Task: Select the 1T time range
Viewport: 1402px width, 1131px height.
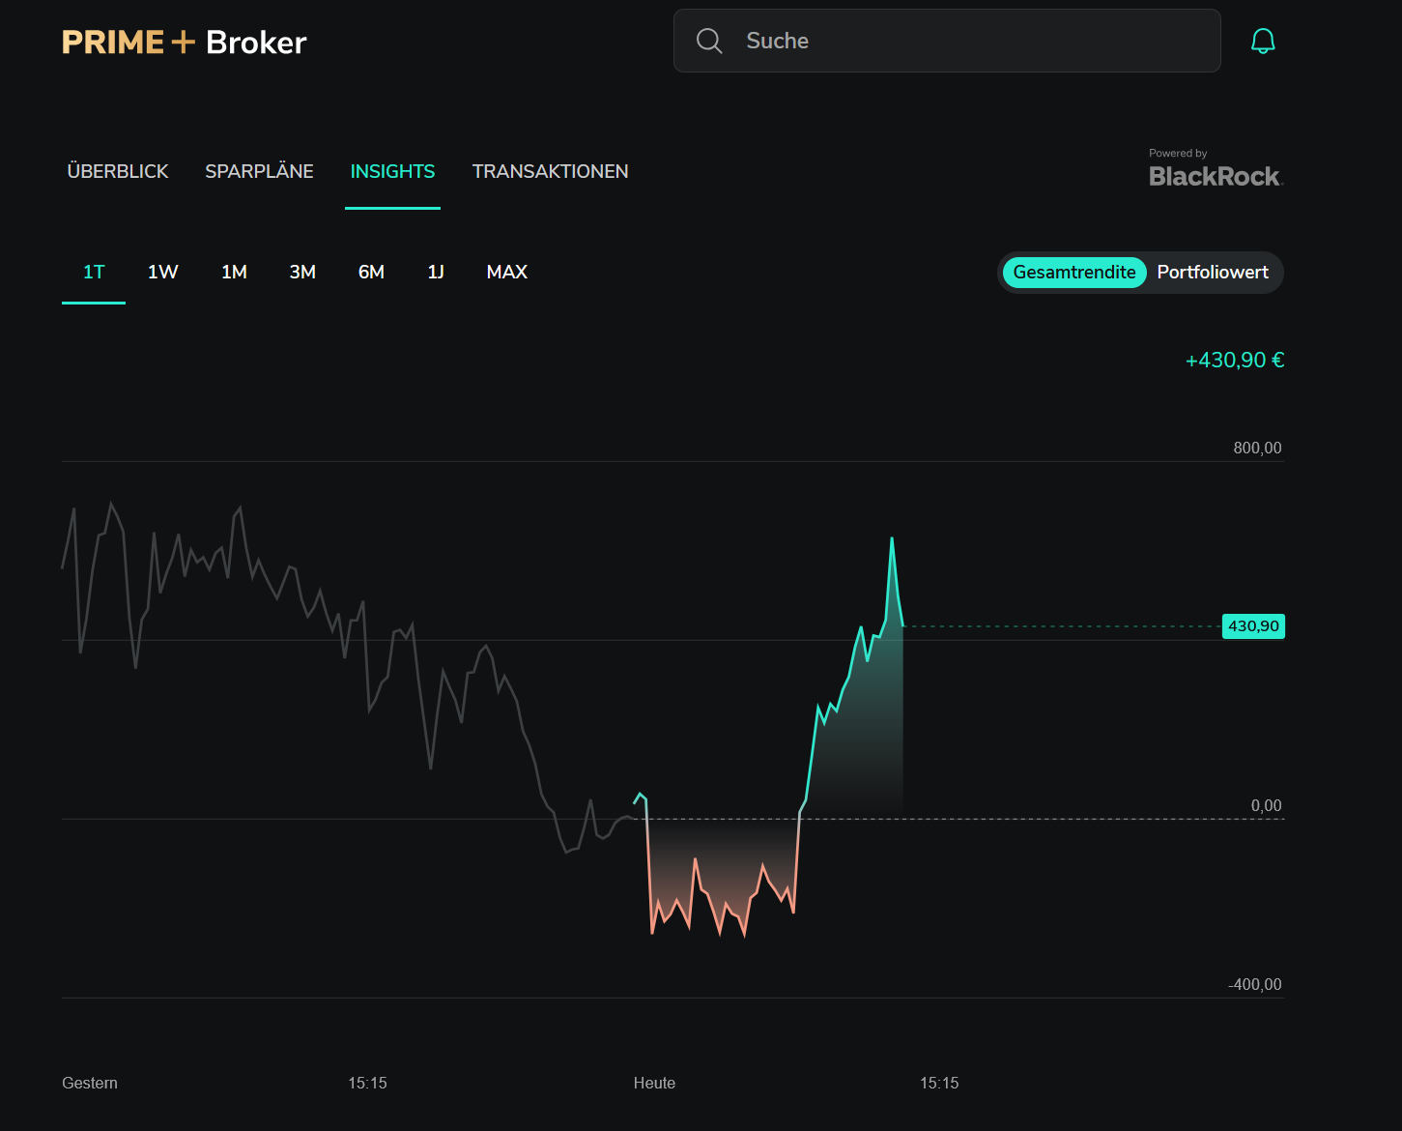Action: click(x=94, y=272)
